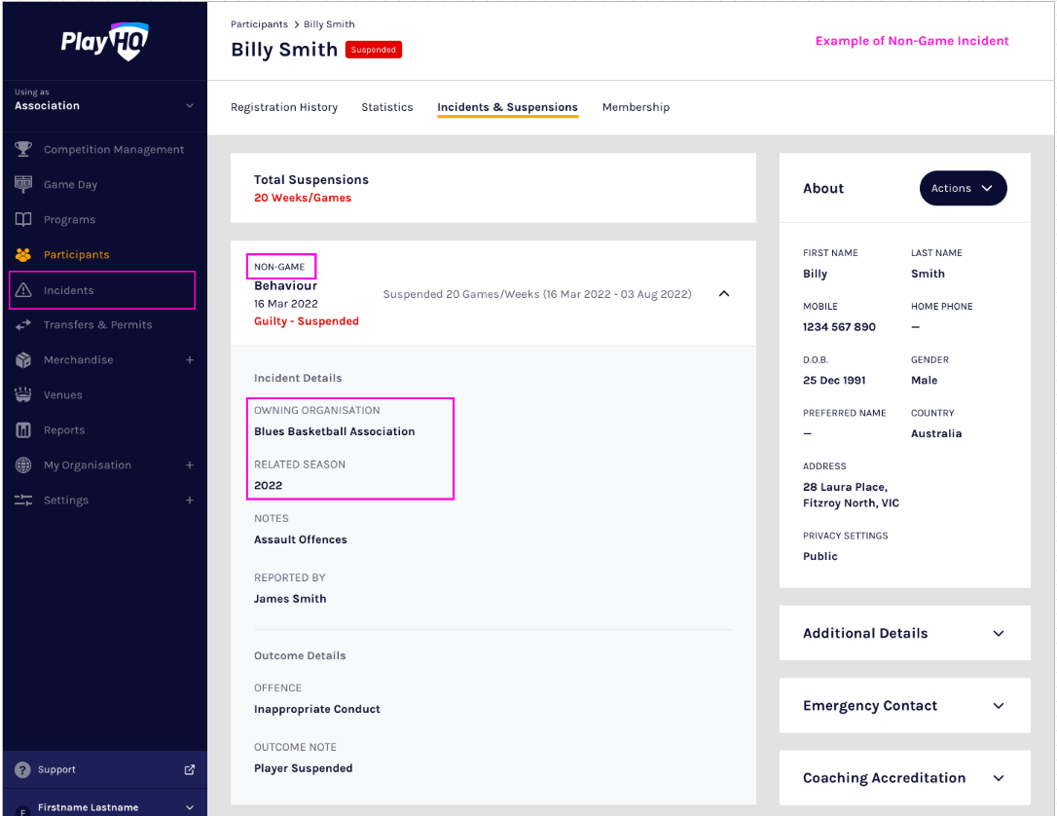This screenshot has height=816, width=1057.
Task: Expand the Coaching Accreditation section
Action: 998,778
